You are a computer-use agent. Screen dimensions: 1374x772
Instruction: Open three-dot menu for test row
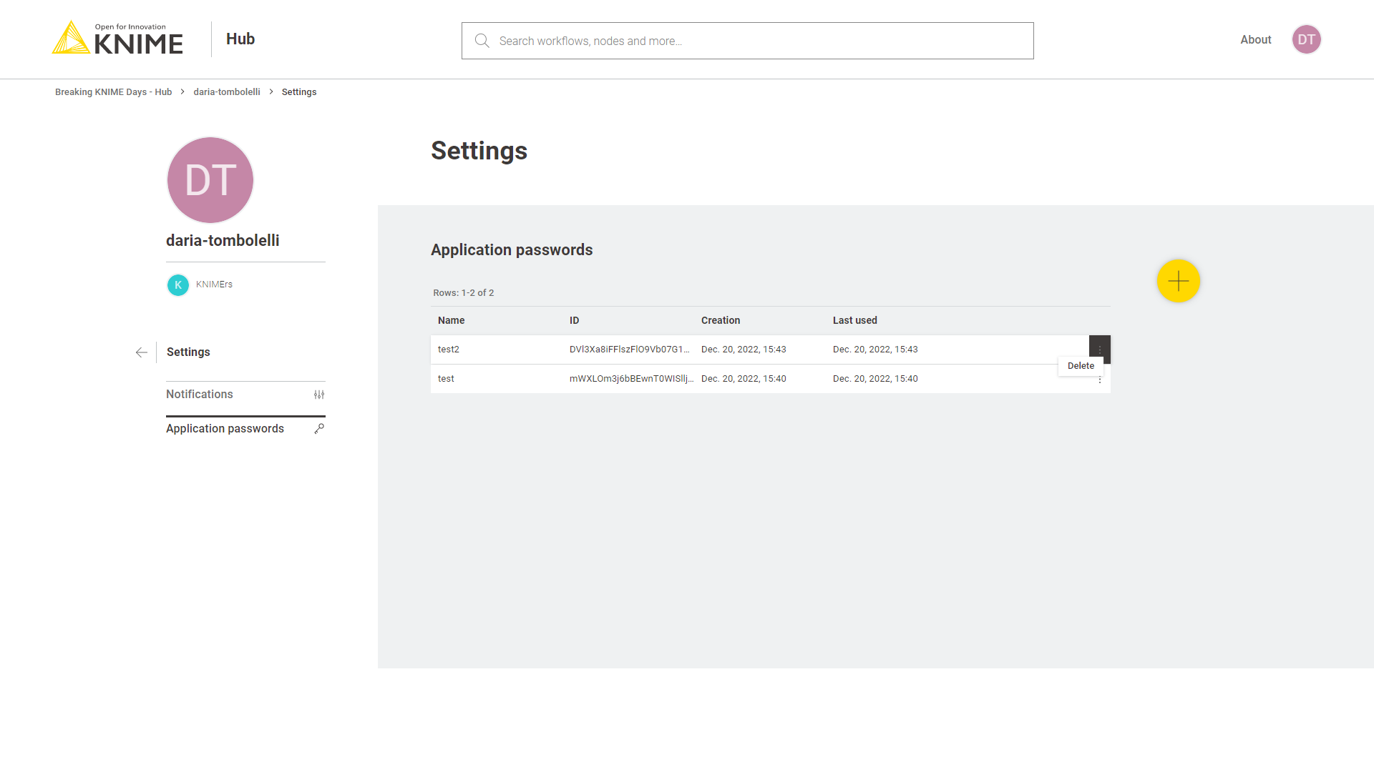click(1100, 380)
